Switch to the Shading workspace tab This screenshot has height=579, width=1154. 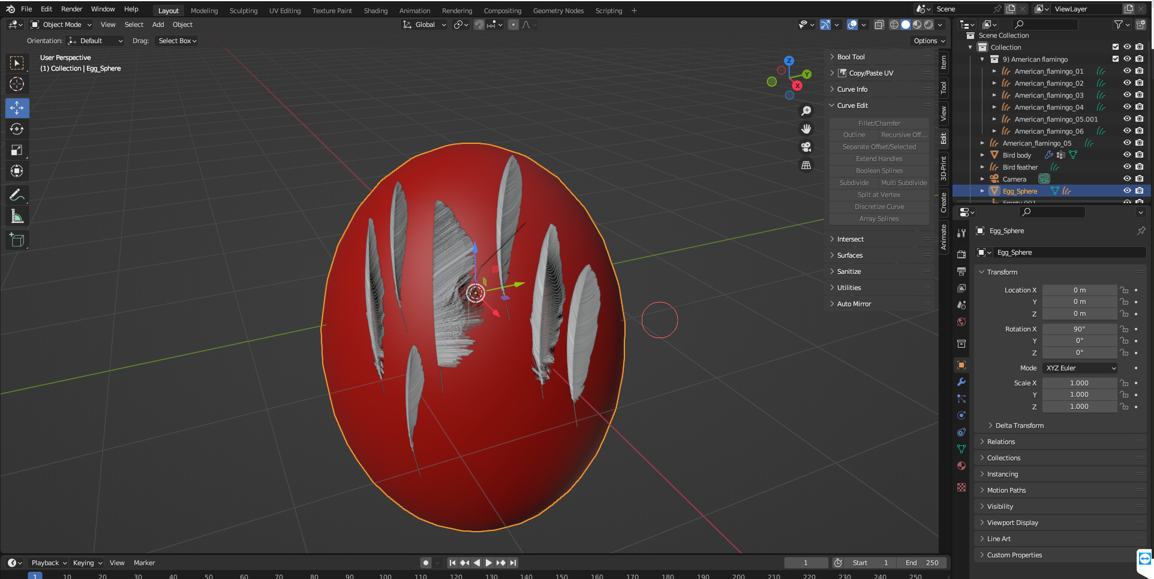[375, 11]
